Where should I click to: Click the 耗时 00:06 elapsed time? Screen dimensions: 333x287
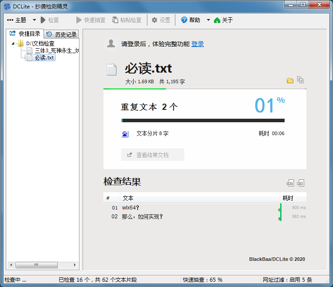[271, 133]
